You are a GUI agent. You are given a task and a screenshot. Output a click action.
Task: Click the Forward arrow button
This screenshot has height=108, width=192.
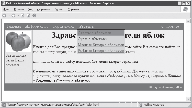(13, 15)
